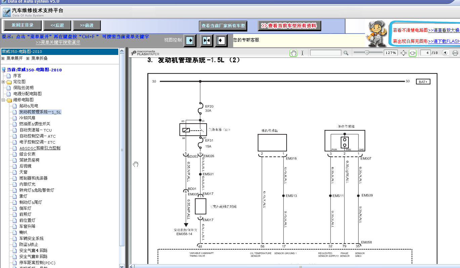This screenshot has width=460, height=268.
Task: Open 自动控制空调- ATC diagram
Action: pos(37,136)
